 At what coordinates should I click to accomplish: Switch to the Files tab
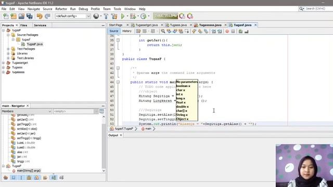pos(23,25)
